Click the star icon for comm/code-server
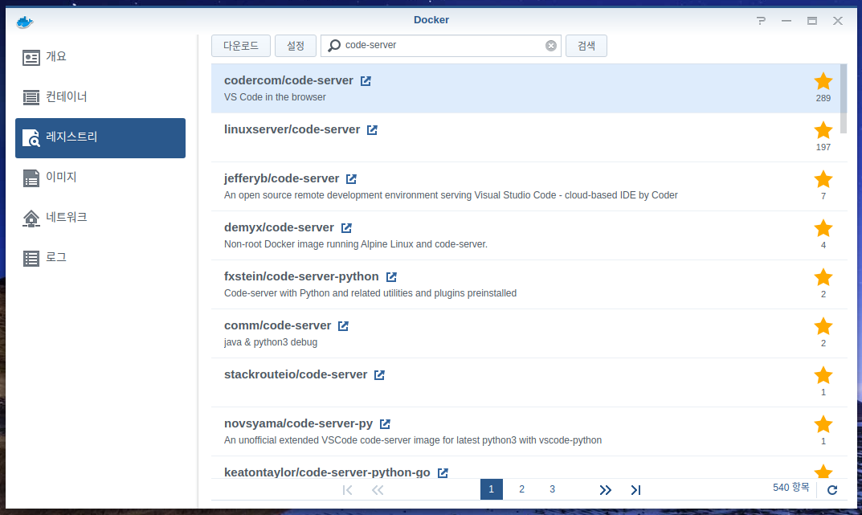 823,326
